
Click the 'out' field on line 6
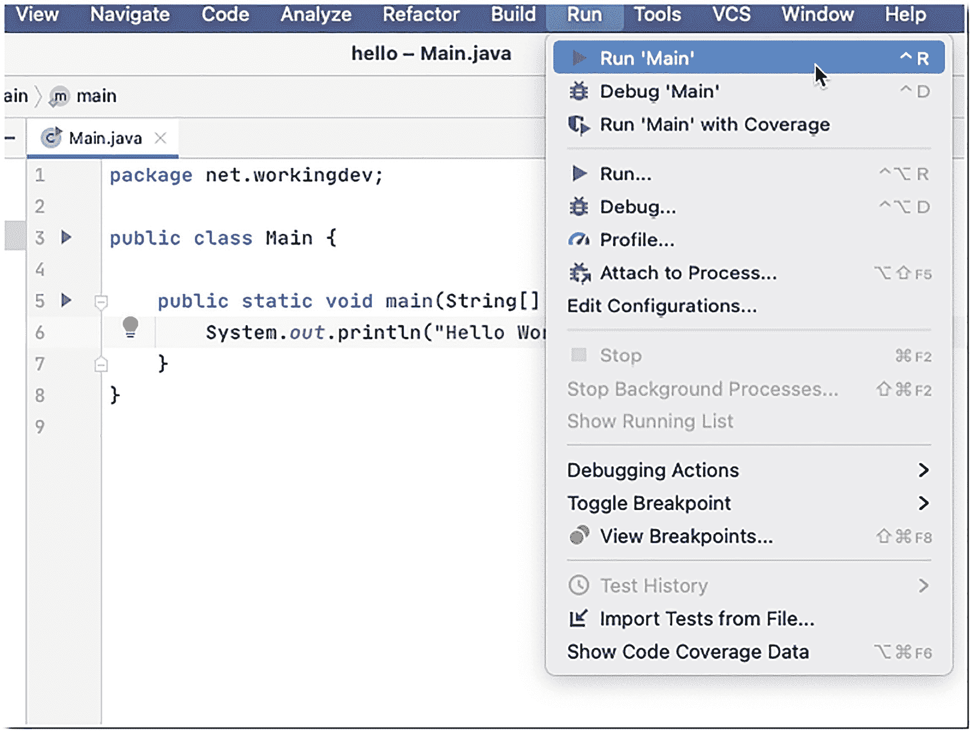[x=307, y=332]
